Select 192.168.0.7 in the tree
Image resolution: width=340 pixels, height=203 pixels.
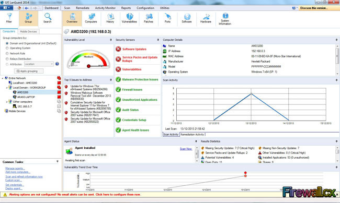coord(24,106)
